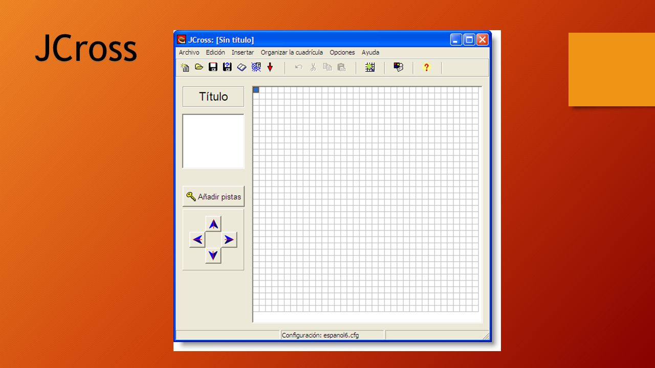Click the Título field
Screen dimensions: 655x368
213,97
